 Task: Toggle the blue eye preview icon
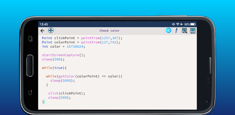tap(168, 31)
